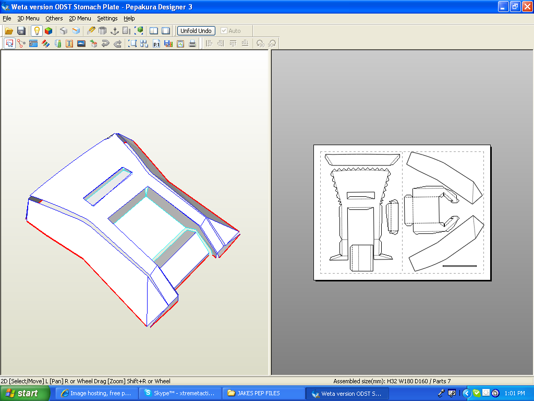Click the insert image picture icon
The image size is (534, 401).
[81, 44]
